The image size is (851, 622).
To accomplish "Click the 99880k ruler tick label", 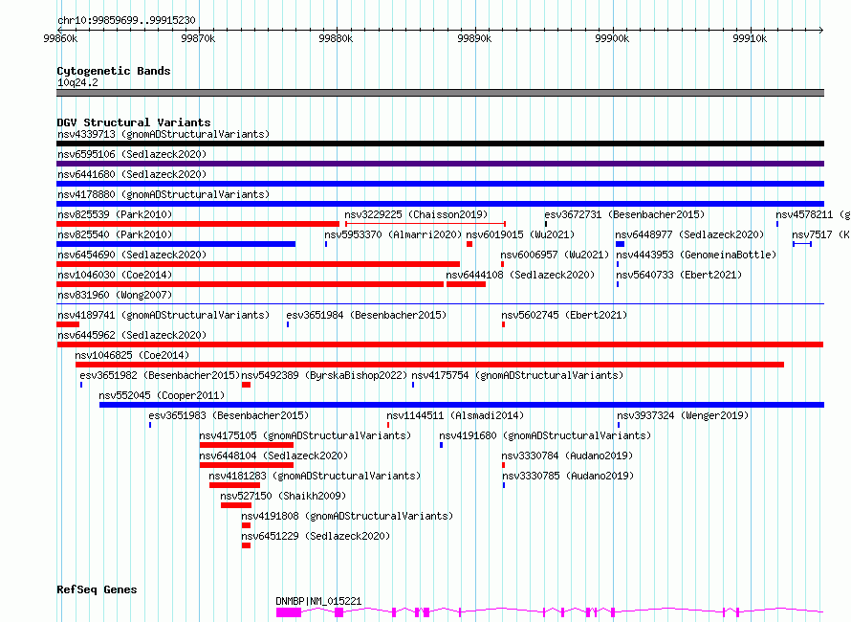I will (x=336, y=38).
